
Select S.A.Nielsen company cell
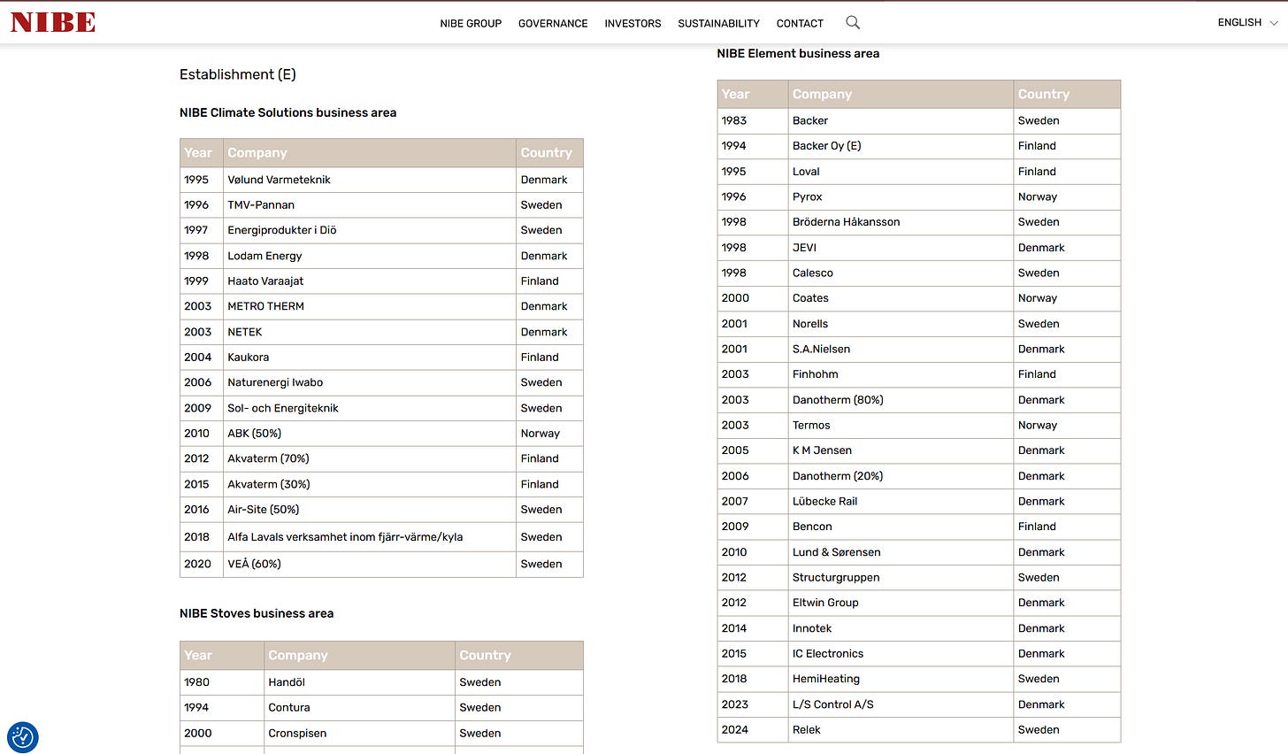[x=901, y=349]
